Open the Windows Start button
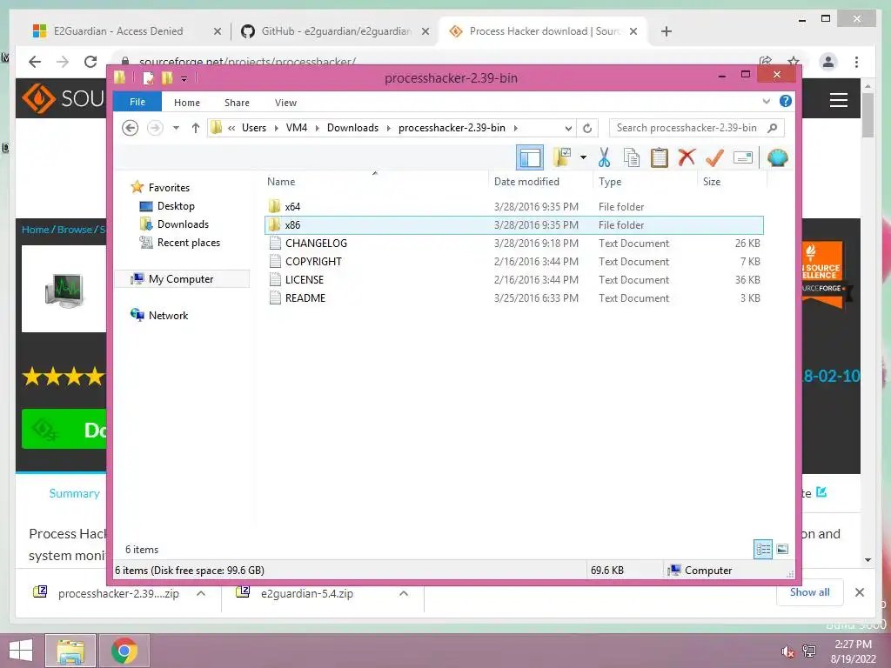This screenshot has width=891, height=668. point(21,651)
